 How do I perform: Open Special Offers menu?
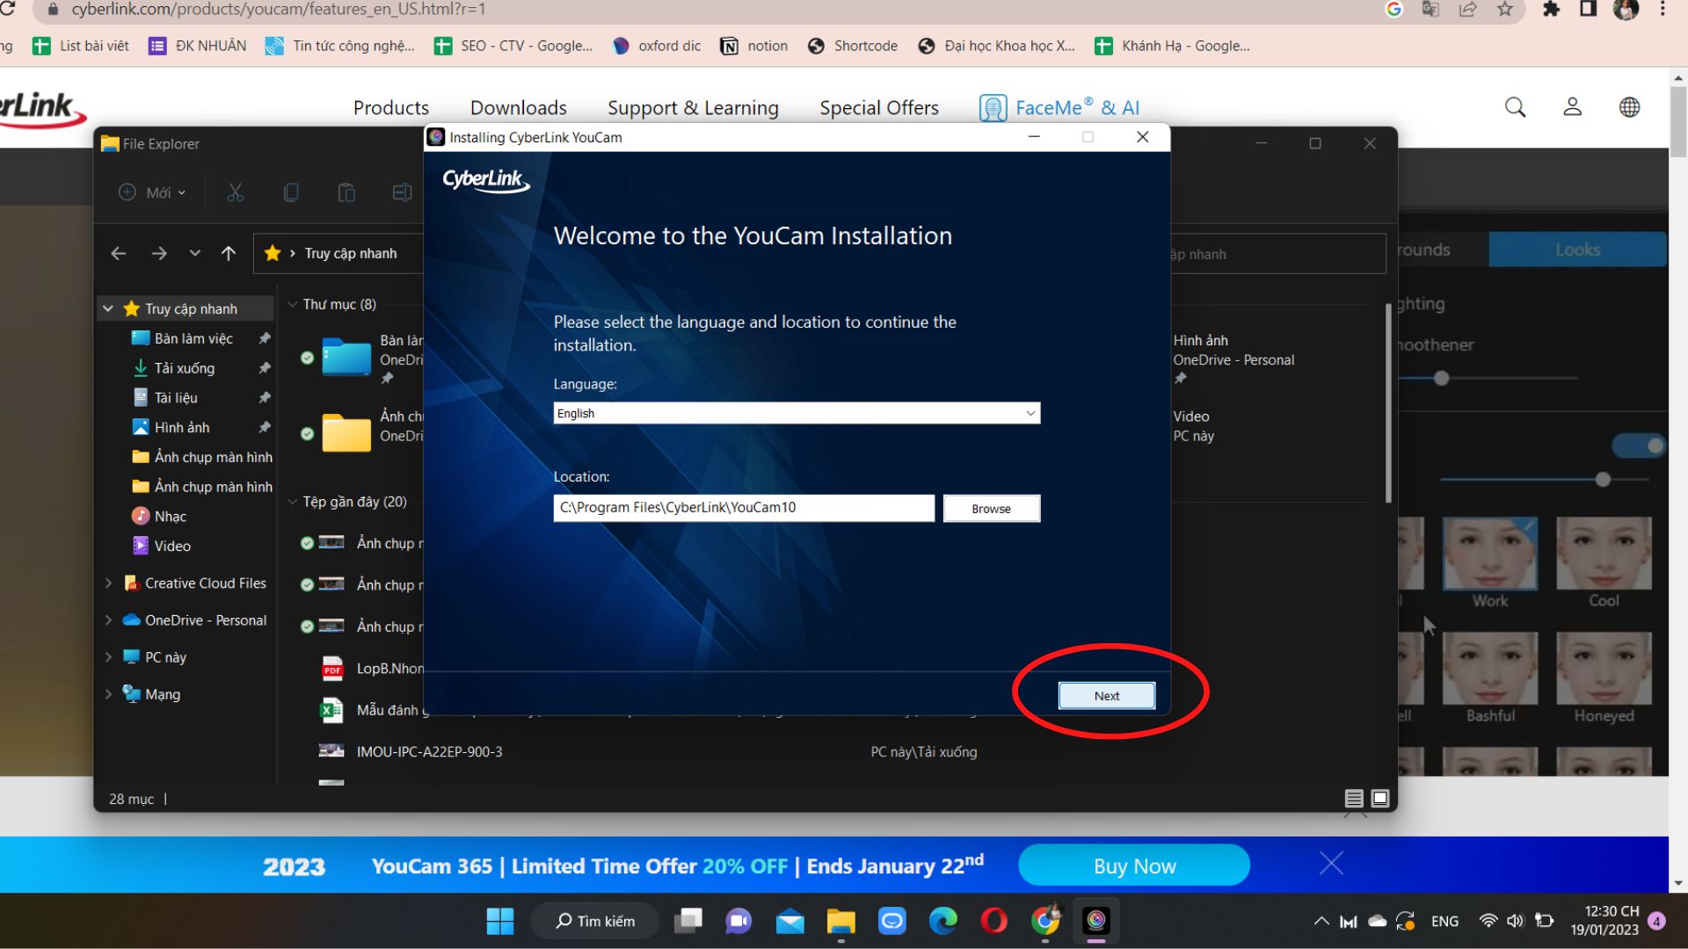tap(879, 108)
